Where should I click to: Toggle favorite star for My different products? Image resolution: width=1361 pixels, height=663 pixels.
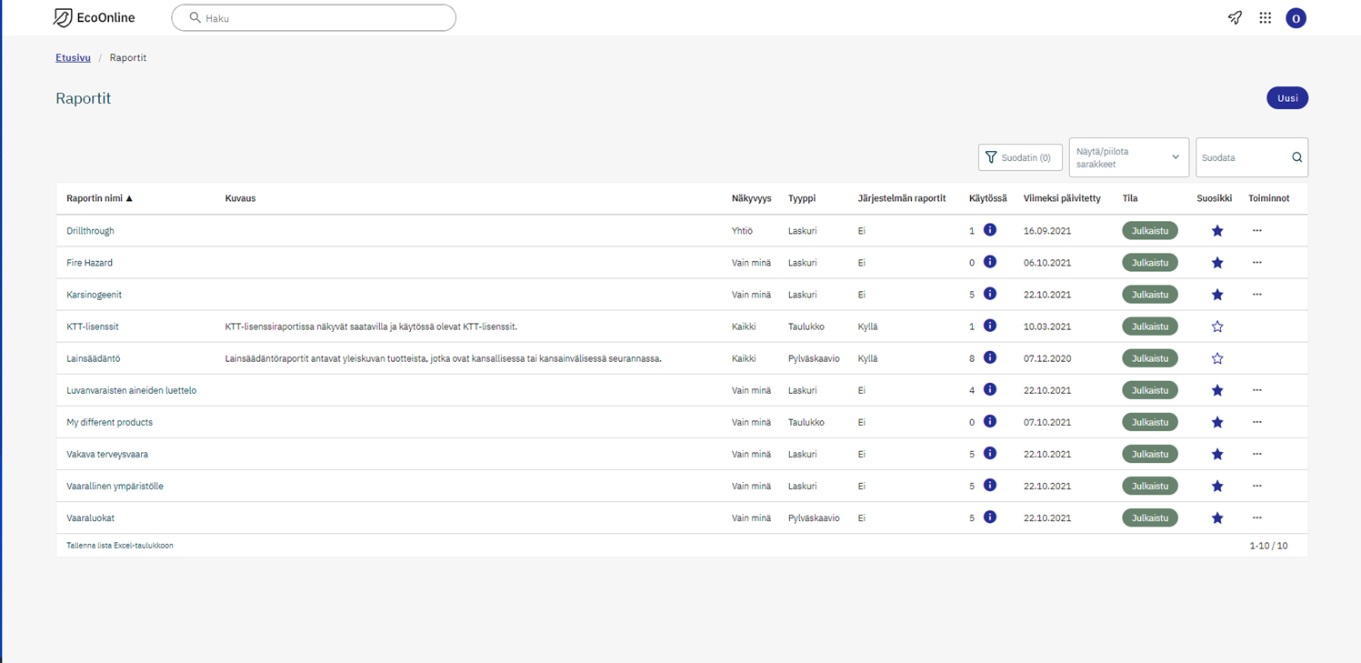1217,422
